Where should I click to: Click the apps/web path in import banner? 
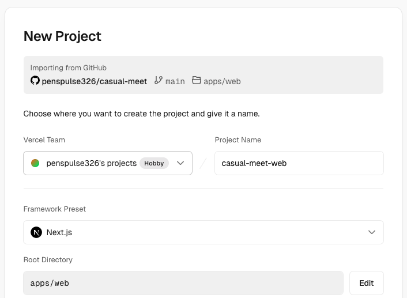222,81
